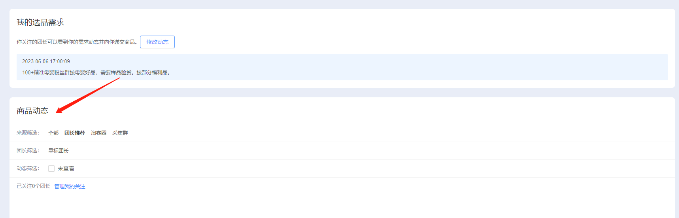Viewport: 679px width, 218px height.
Task: Click the 2023-05-06 17:00:09 timestamp
Action: [46, 61]
